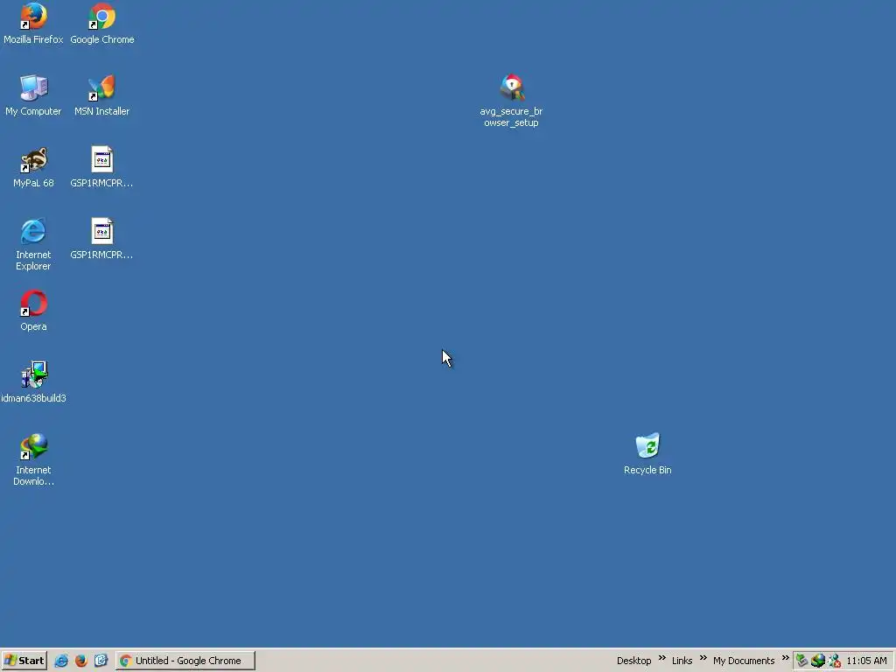
Task: Click the Links toolbar label
Action: [x=682, y=661]
